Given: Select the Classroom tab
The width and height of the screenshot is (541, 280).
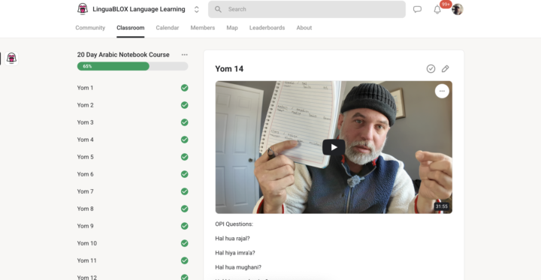Looking at the screenshot, I should point(131,28).
